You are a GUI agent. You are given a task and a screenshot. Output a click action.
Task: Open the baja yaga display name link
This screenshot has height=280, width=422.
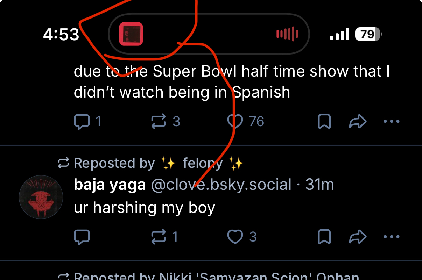[x=110, y=185]
